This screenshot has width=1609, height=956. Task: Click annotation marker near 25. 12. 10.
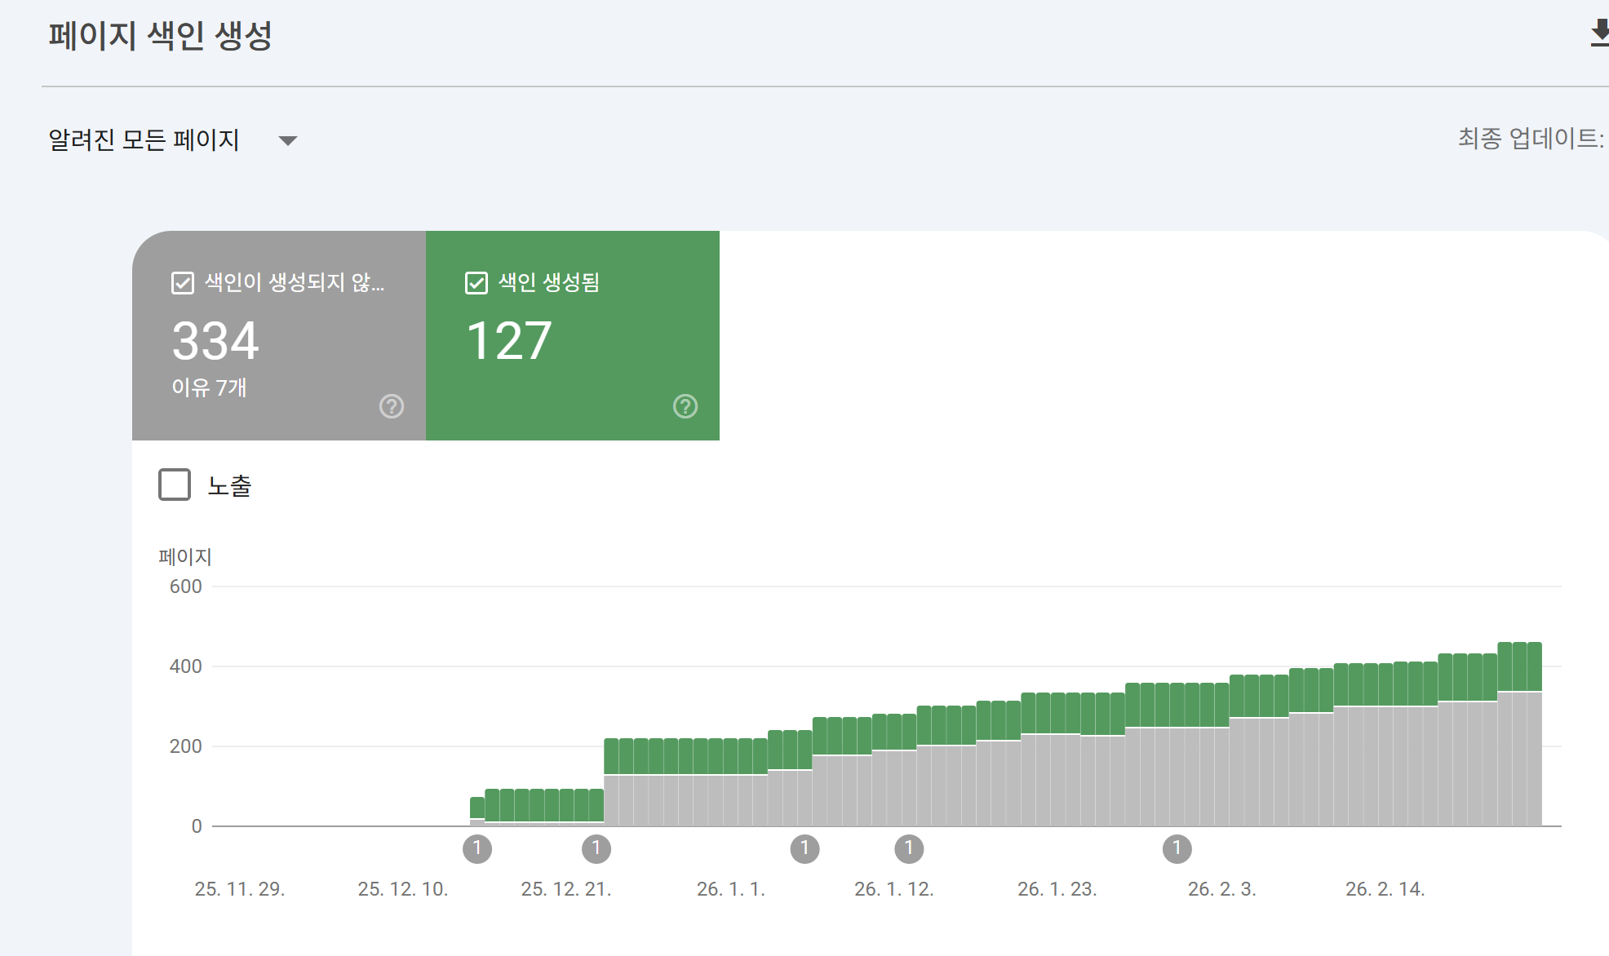(x=477, y=849)
